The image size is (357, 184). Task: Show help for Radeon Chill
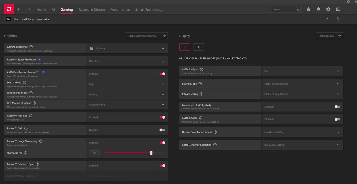pyautogui.click(x=26, y=128)
